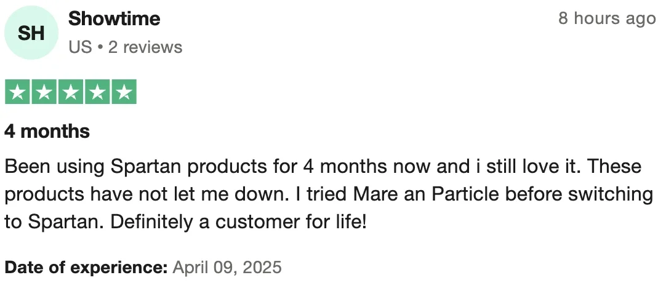Click the SH avatar circle

coord(31,33)
